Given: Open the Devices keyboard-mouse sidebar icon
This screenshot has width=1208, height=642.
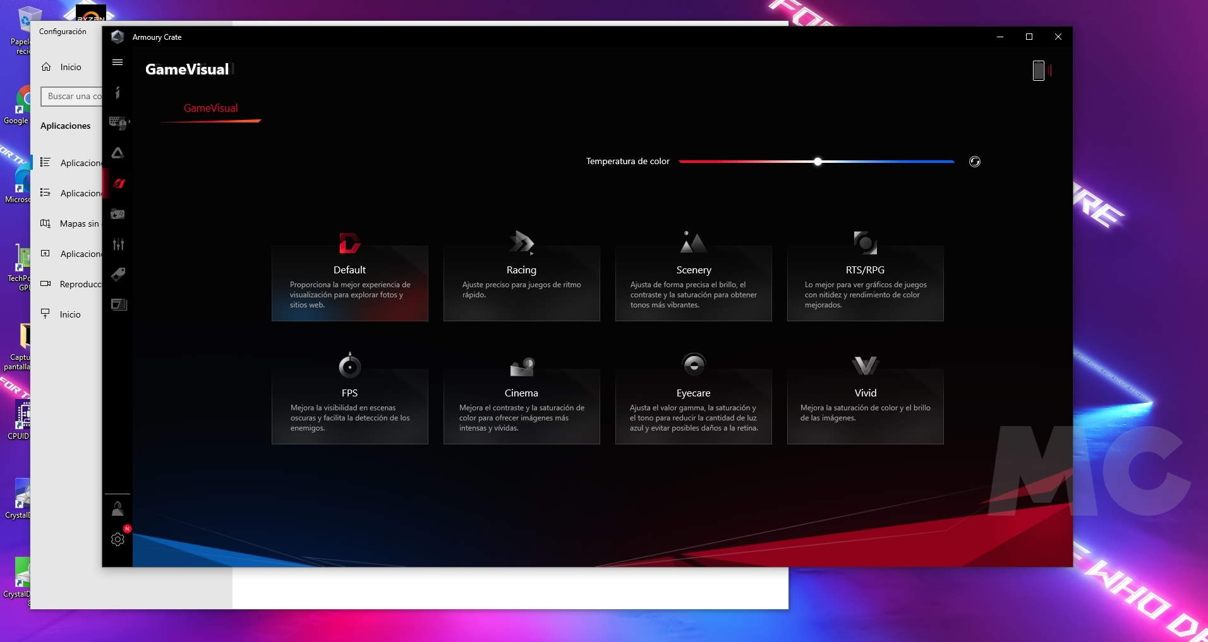Looking at the screenshot, I should 117,122.
